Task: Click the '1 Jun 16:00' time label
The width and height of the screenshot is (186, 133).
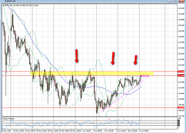Action: 86,131
